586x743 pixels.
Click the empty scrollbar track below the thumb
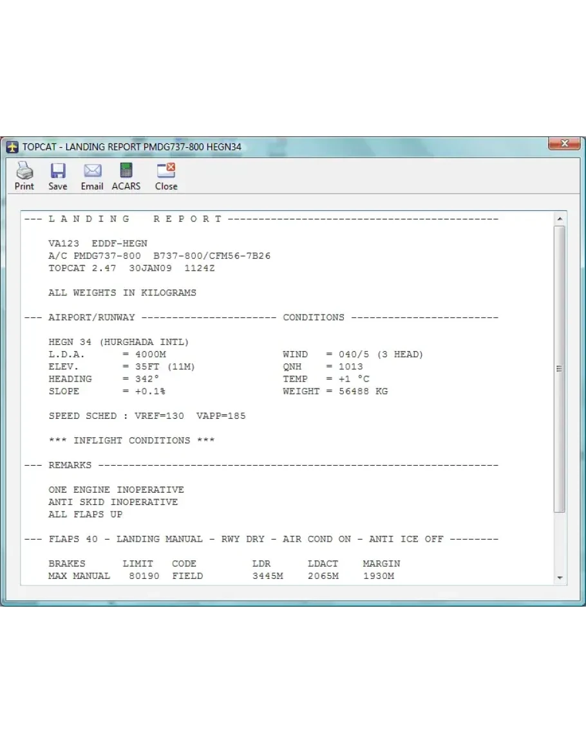click(559, 544)
